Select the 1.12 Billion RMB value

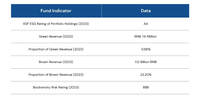[146, 62]
